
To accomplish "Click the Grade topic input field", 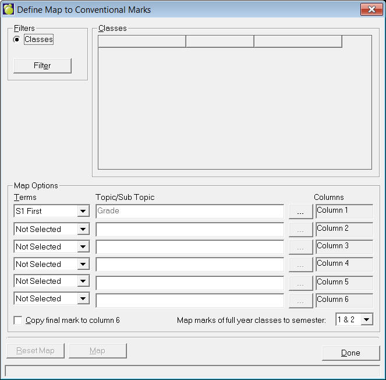I will click(190, 212).
